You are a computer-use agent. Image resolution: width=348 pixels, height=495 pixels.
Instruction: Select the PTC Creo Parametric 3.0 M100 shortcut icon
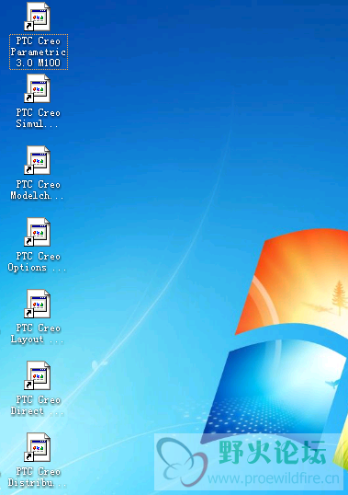pos(37,17)
